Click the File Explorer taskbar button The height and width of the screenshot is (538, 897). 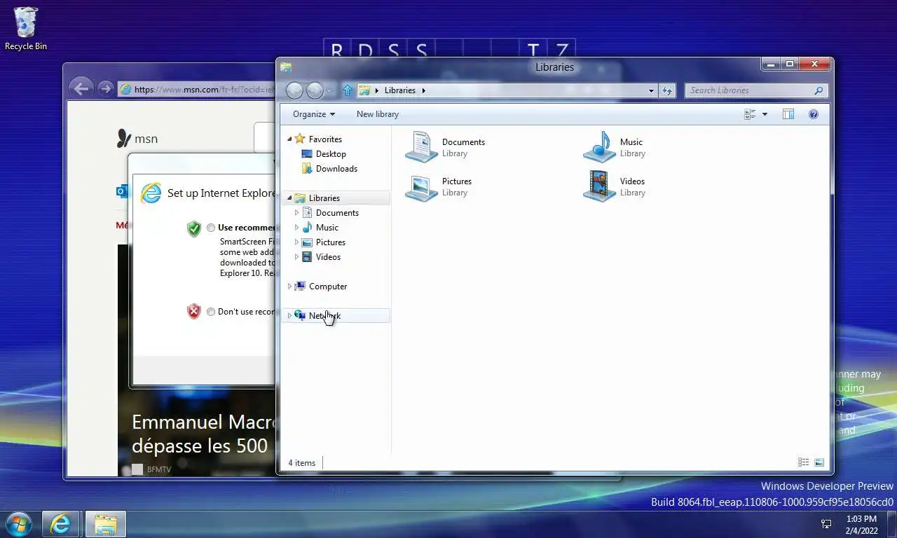click(106, 524)
